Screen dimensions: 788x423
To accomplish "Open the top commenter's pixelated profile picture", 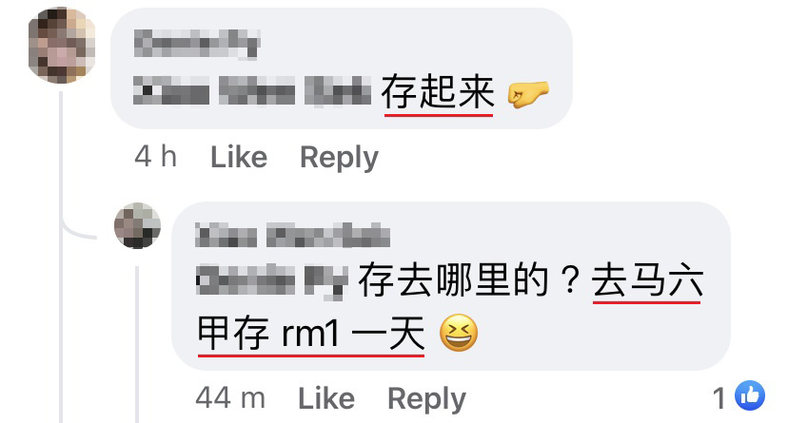I will (x=62, y=46).
